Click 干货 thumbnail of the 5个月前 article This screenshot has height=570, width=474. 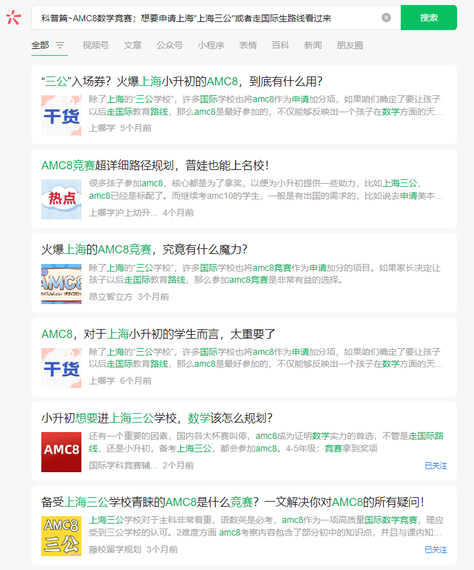pyautogui.click(x=61, y=115)
